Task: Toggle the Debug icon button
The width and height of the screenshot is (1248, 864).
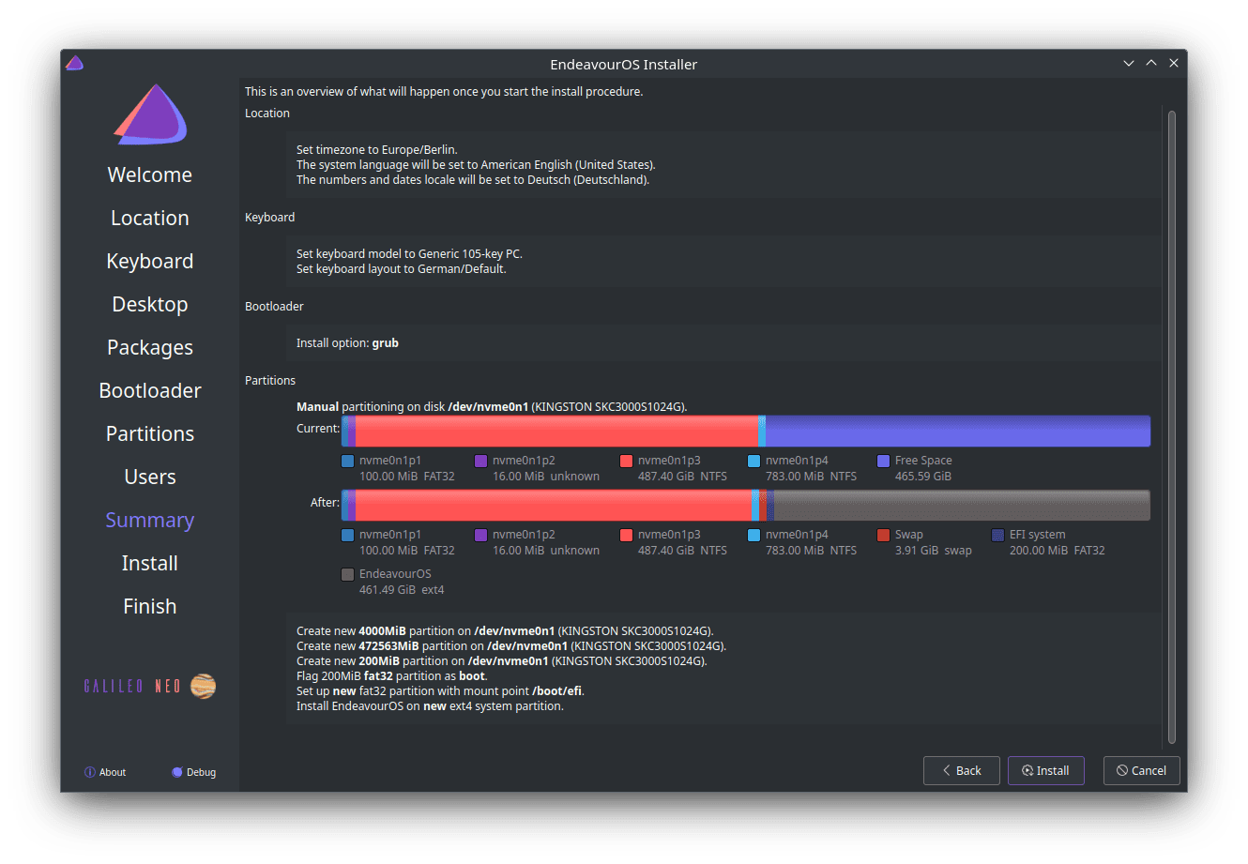Action: tap(177, 773)
